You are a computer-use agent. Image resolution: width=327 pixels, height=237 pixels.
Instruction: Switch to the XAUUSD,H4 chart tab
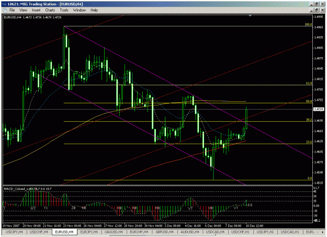pos(114,232)
